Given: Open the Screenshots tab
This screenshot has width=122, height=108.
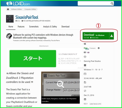Looking at the screenshot, I should click(34, 27).
